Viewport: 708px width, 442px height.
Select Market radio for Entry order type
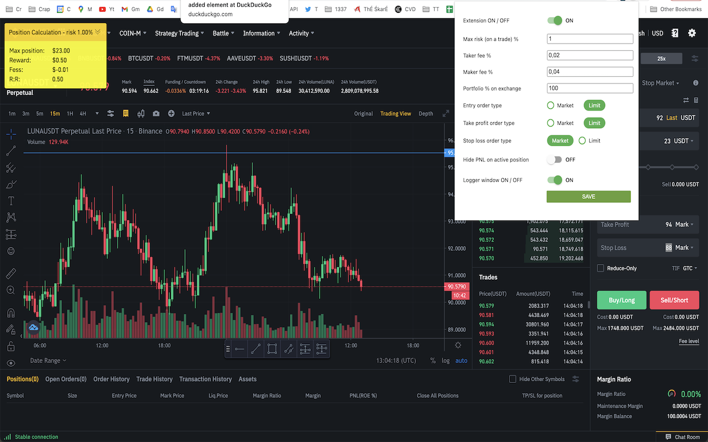pos(550,105)
